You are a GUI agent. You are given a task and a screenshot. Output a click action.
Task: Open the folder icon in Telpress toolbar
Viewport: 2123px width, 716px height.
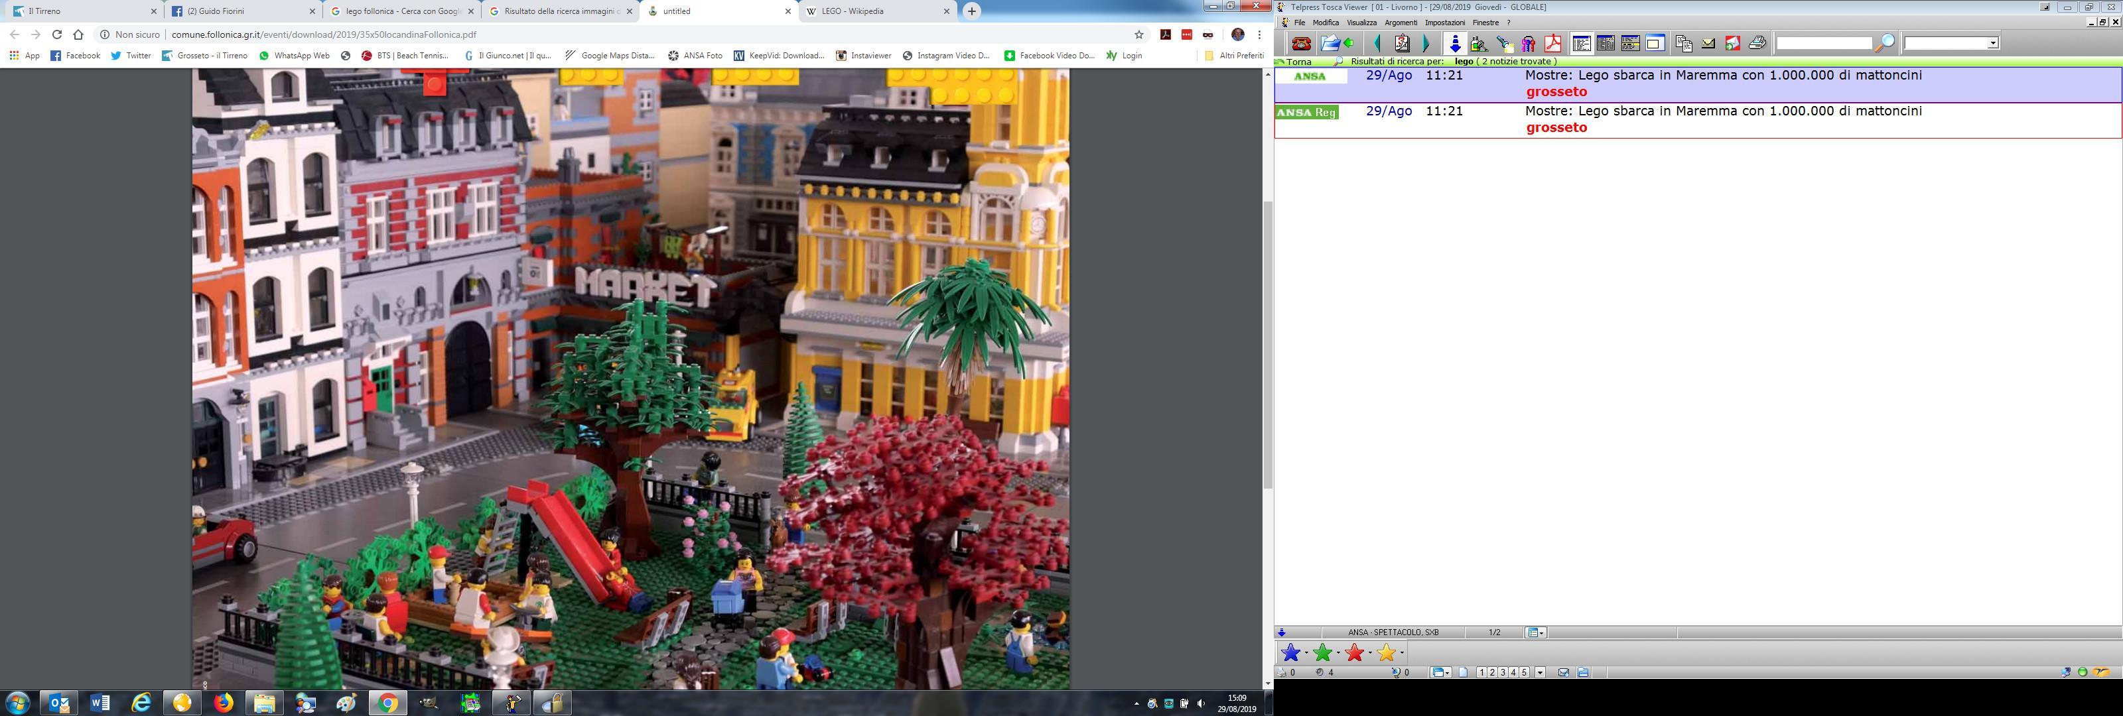pyautogui.click(x=1330, y=43)
